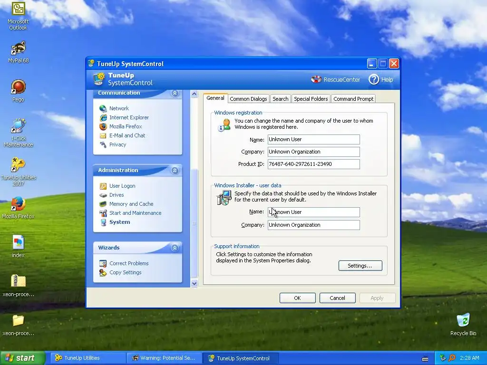Click Windows Installer Name field
Screen dimensions: 487x365
314,212
